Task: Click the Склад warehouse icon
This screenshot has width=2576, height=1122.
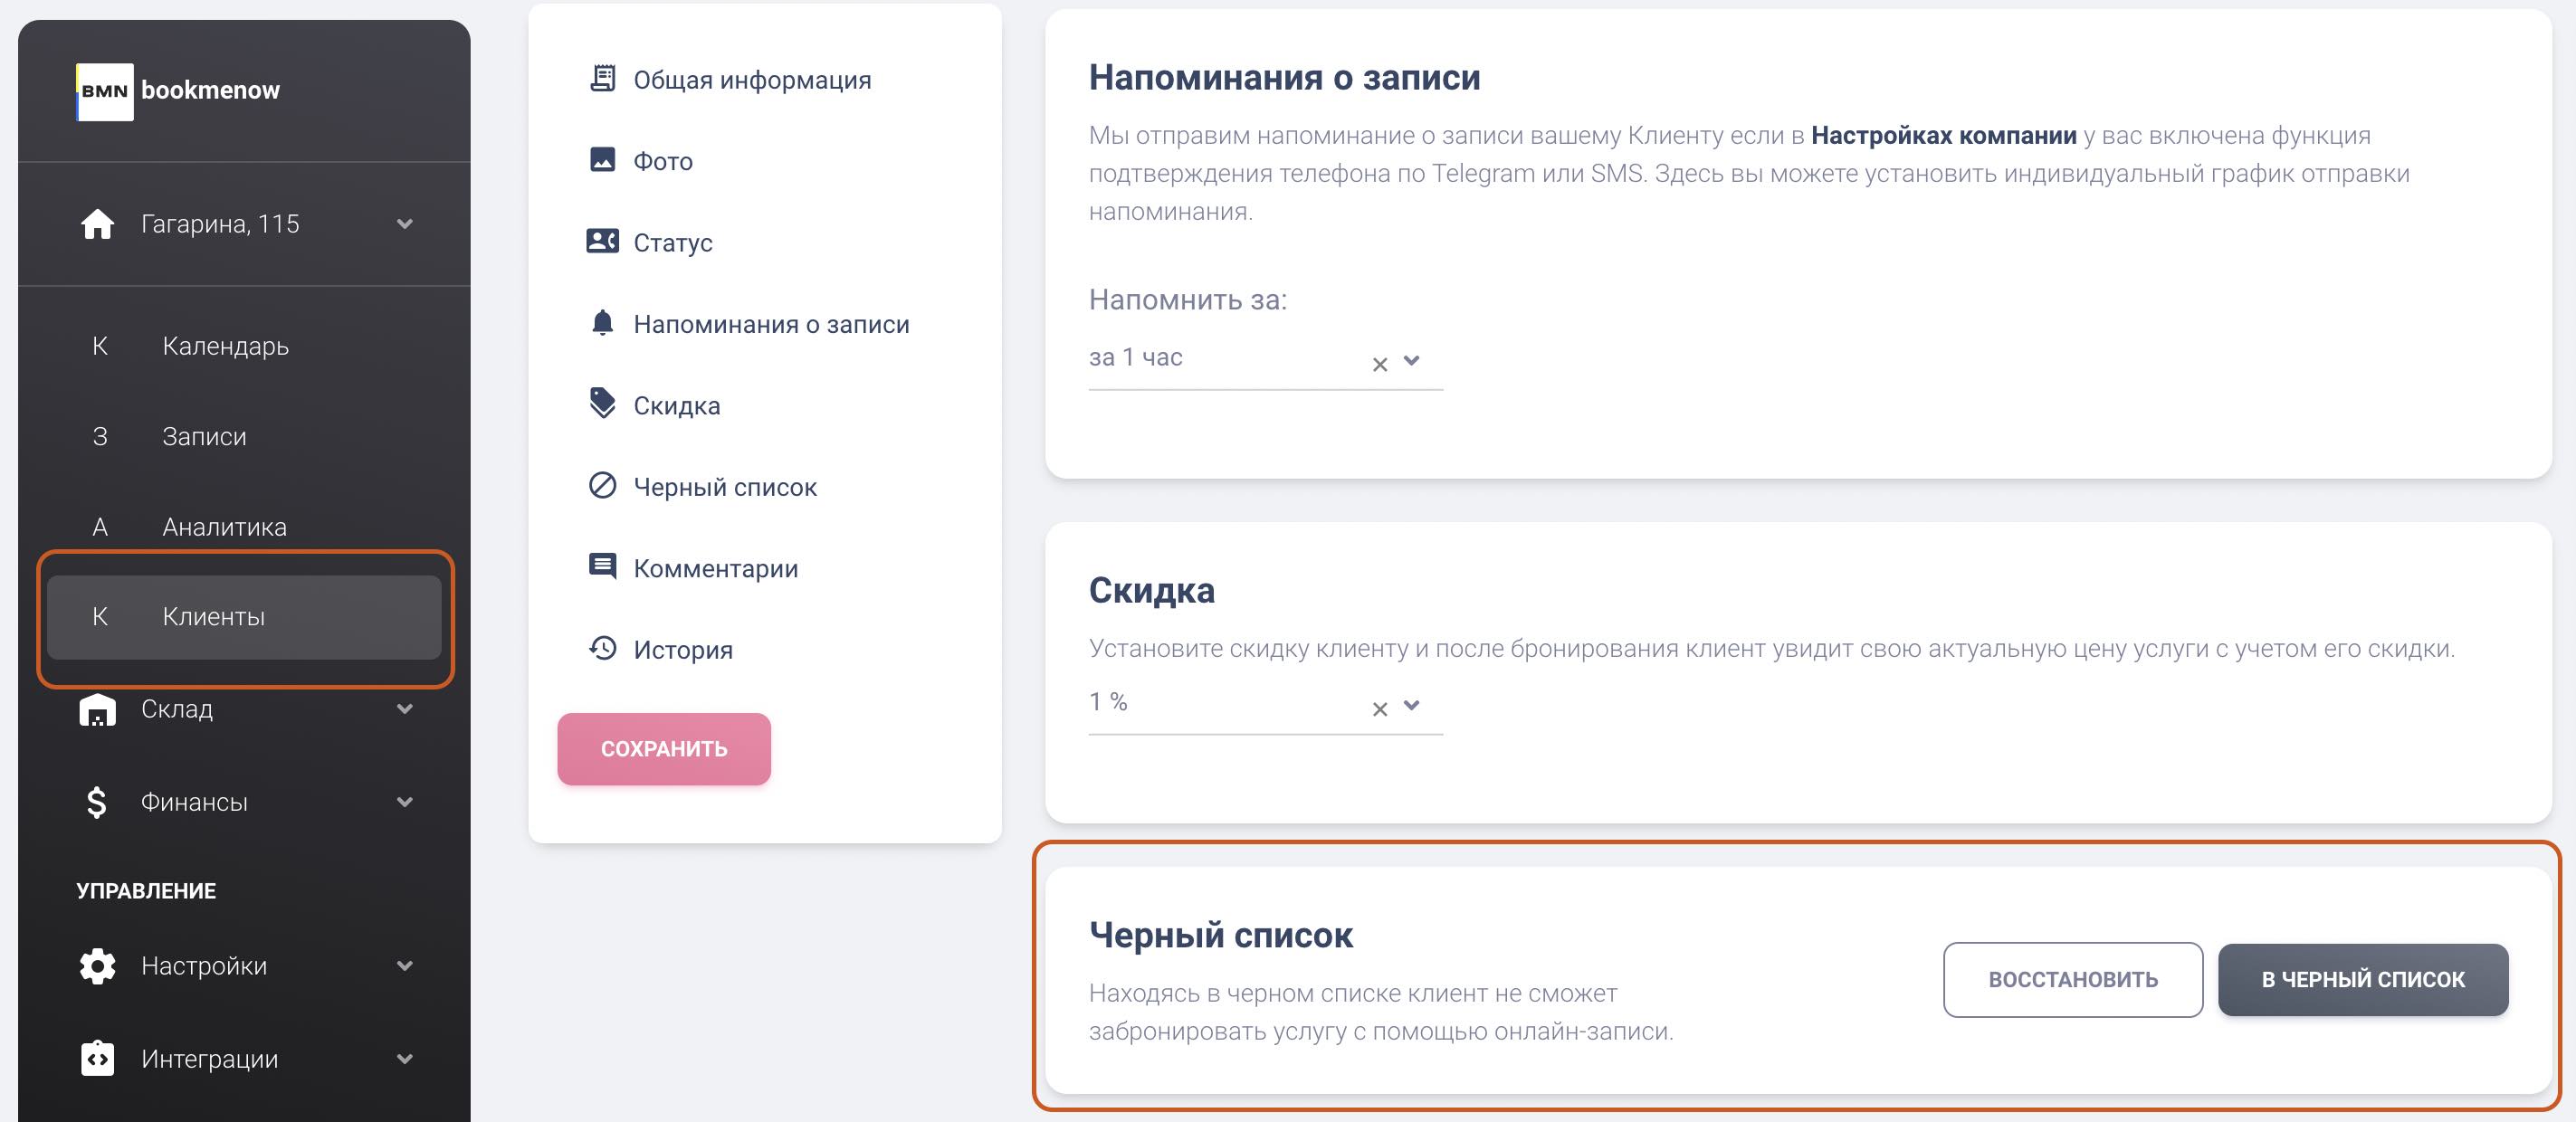Action: click(97, 709)
